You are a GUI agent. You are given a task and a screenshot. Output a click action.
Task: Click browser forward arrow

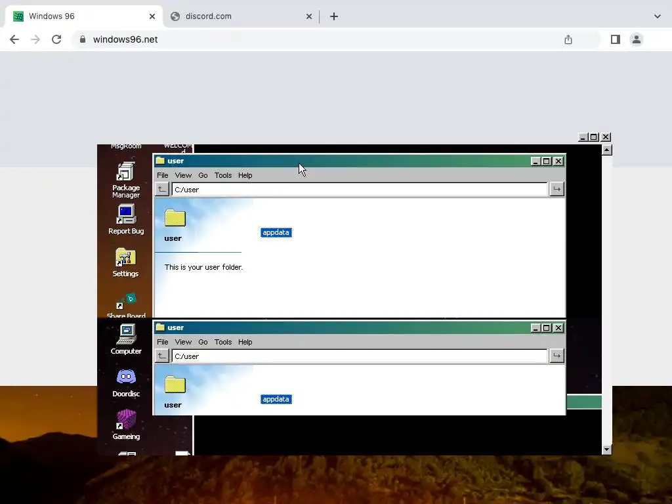click(35, 39)
